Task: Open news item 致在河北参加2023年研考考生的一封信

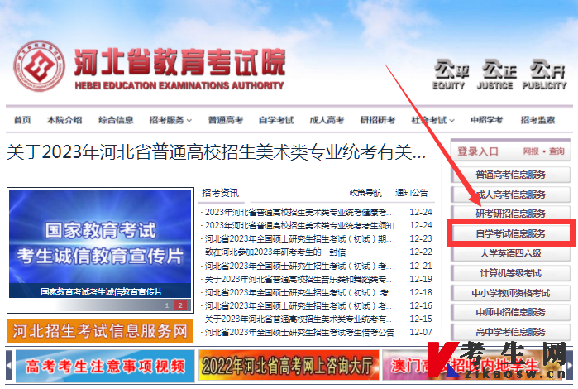Action: click(x=275, y=252)
